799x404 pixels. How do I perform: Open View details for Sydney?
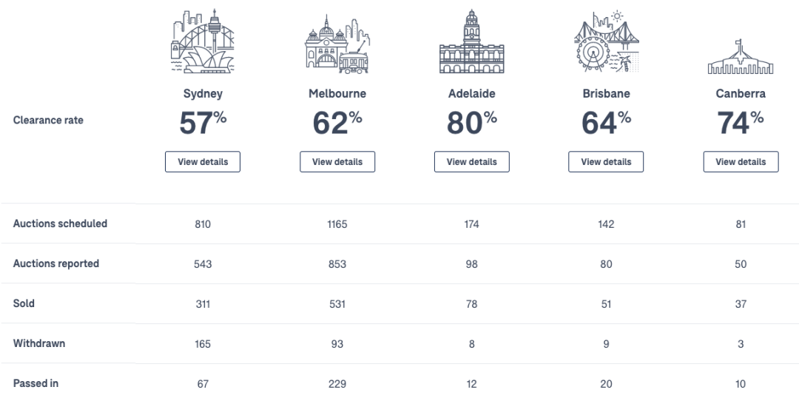[203, 161]
